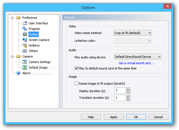Open Others settings page

coord(33,51)
